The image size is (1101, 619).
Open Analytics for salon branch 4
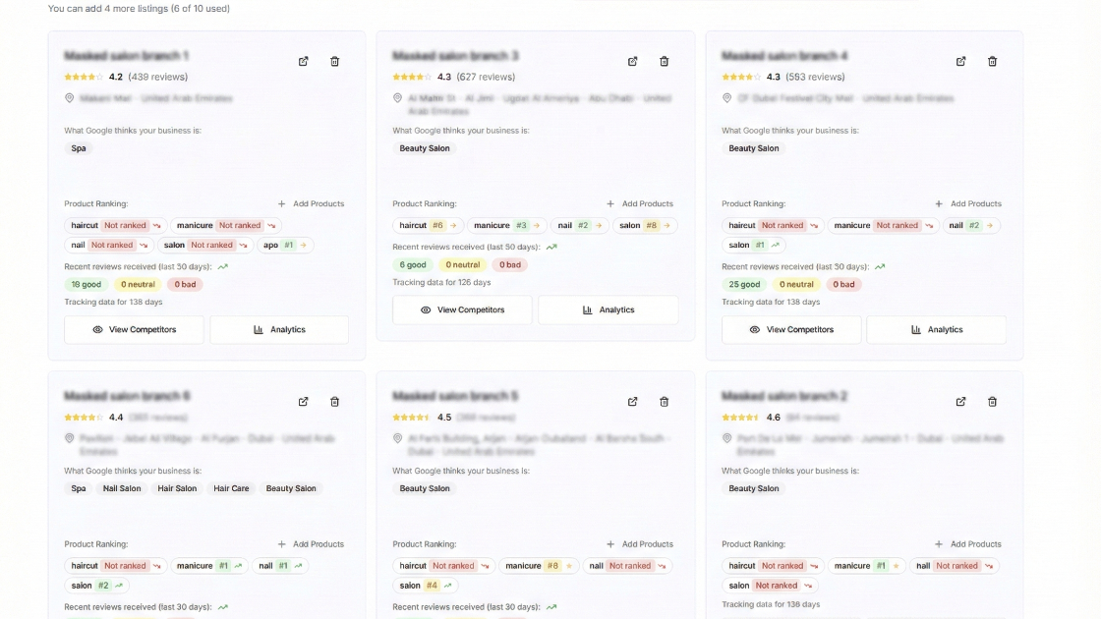[936, 330]
